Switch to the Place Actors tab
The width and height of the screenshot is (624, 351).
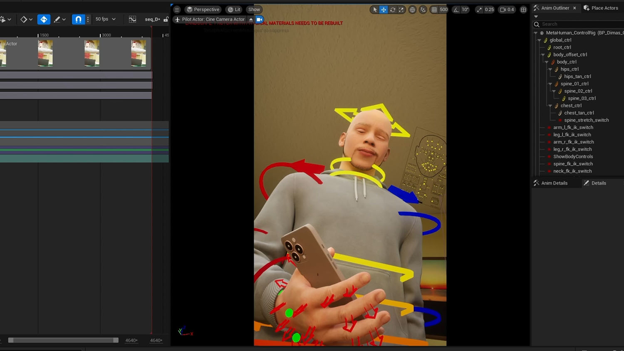coord(601,8)
